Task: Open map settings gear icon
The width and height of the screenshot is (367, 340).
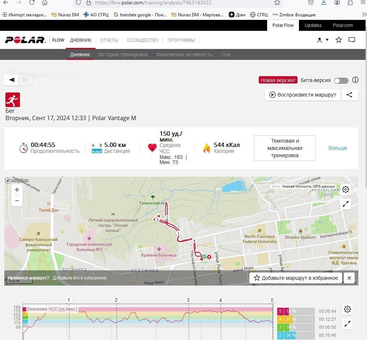Action: pos(346,189)
